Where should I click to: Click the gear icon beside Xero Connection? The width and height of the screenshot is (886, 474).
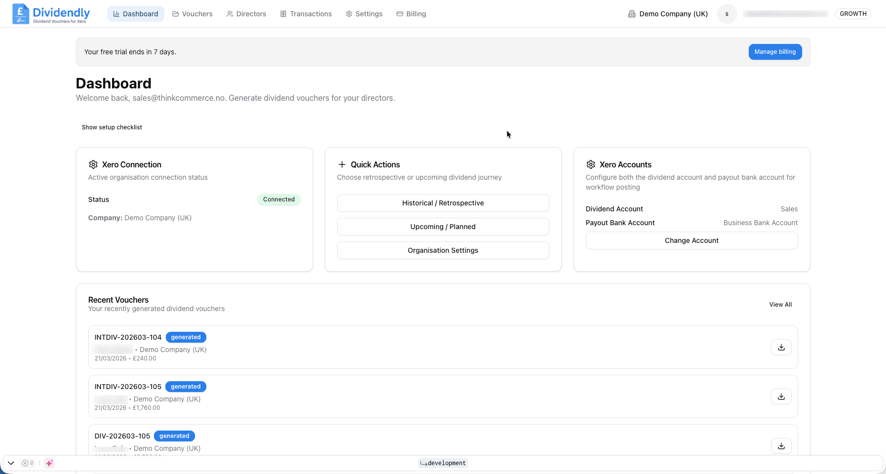93,164
